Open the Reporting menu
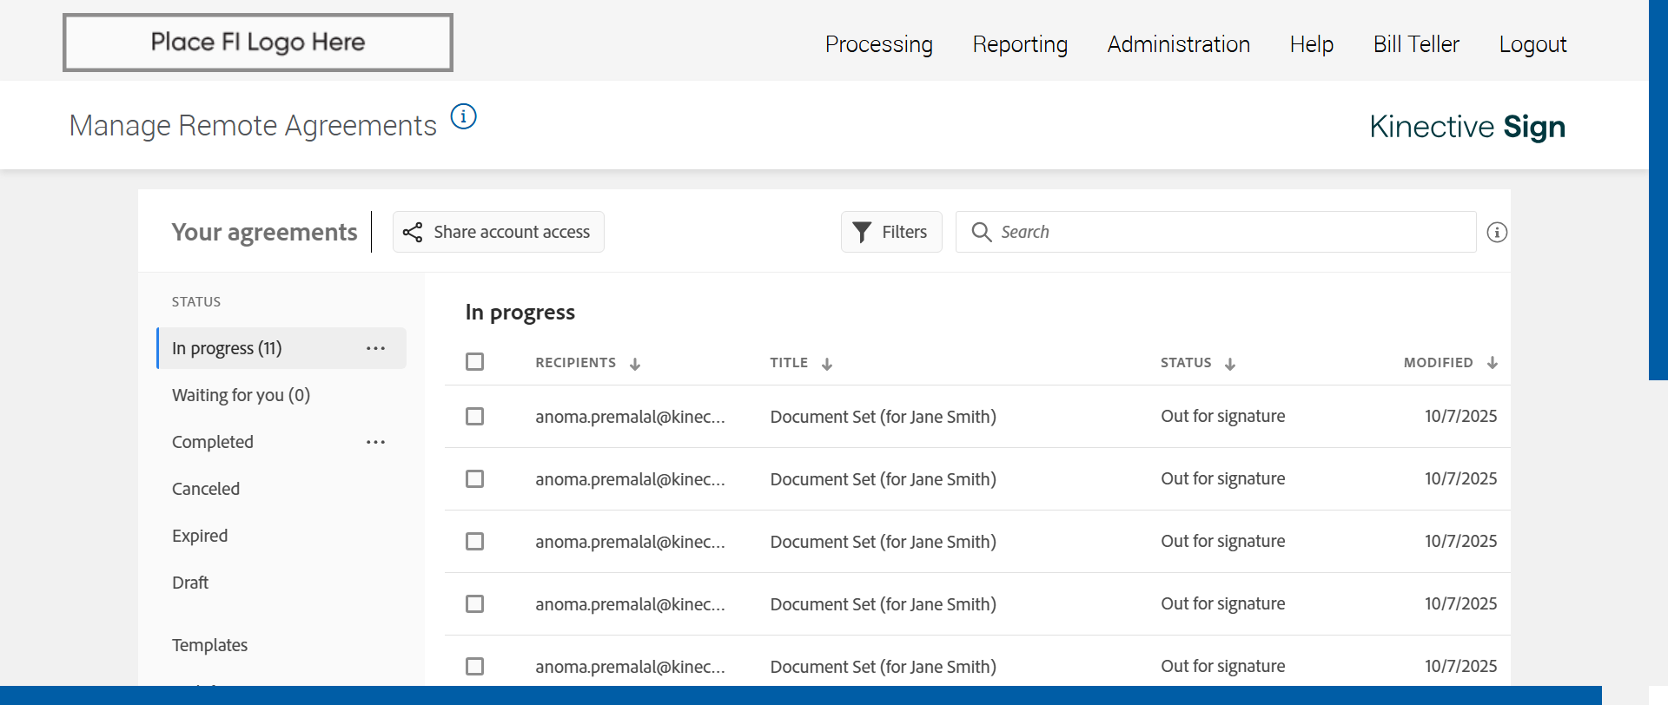The width and height of the screenshot is (1668, 705). 1020,44
